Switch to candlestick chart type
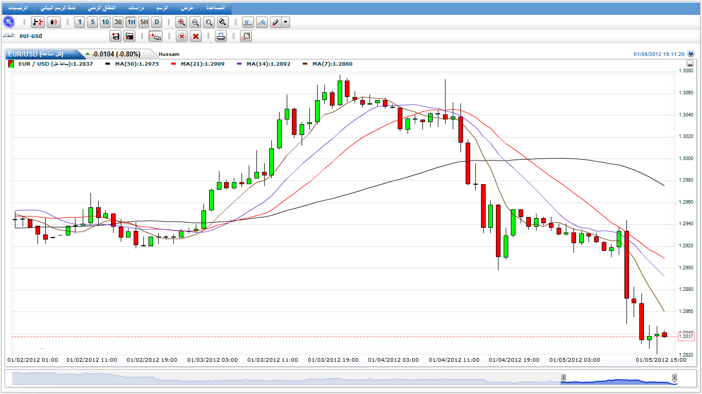The width and height of the screenshot is (702, 394). coord(53,22)
